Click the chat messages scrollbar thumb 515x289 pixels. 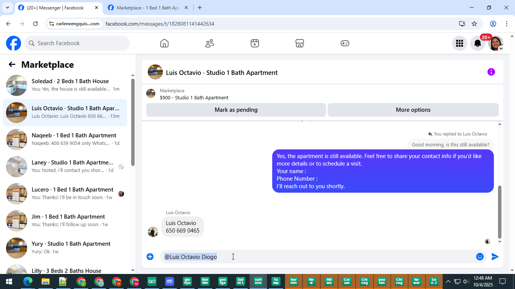500,212
